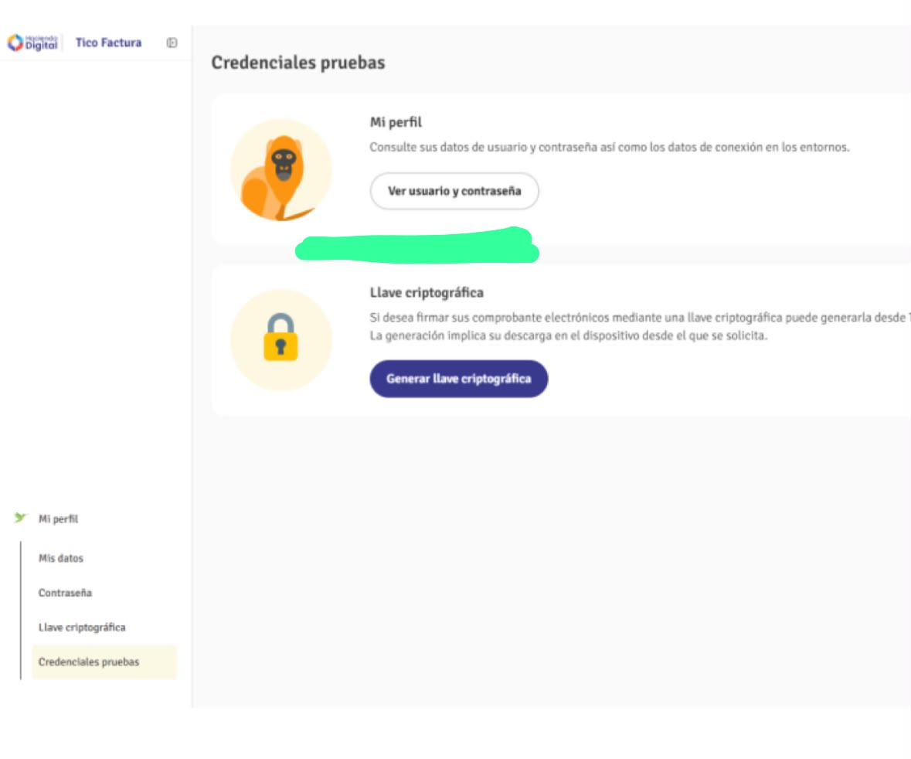Click the Credenciales pruebas page heading

coord(298,63)
